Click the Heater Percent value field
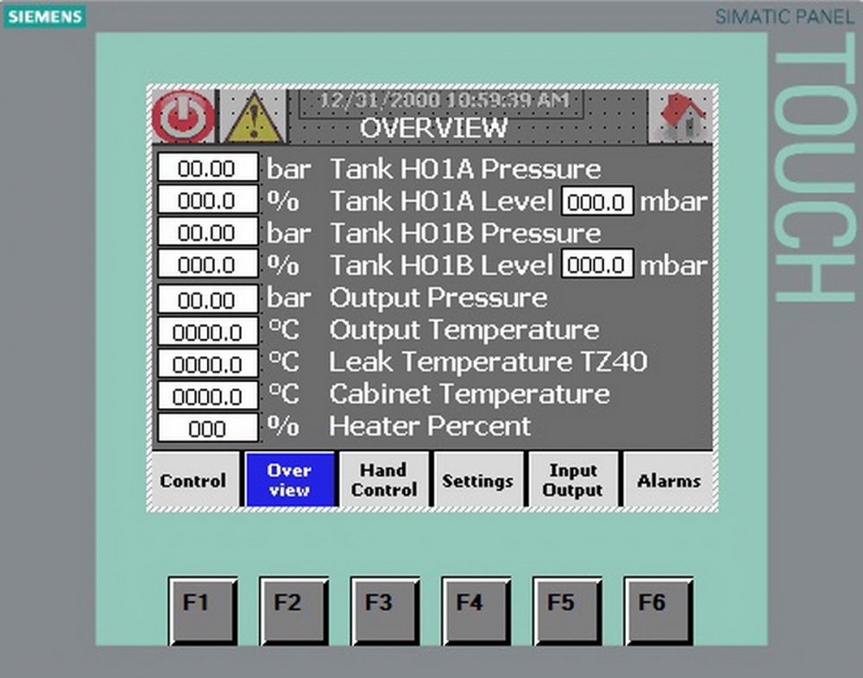863x678 pixels. [207, 429]
